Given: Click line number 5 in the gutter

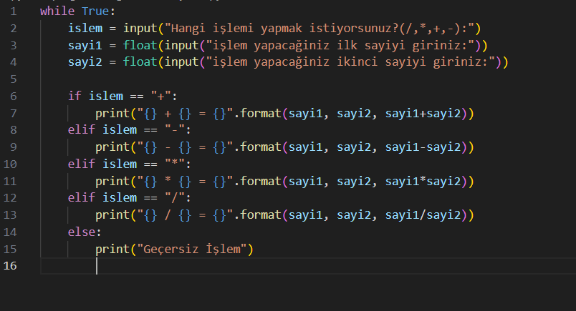Looking at the screenshot, I should (13, 79).
